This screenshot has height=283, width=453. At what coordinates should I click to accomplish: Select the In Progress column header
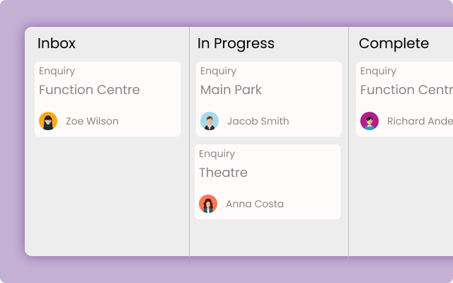click(x=236, y=43)
